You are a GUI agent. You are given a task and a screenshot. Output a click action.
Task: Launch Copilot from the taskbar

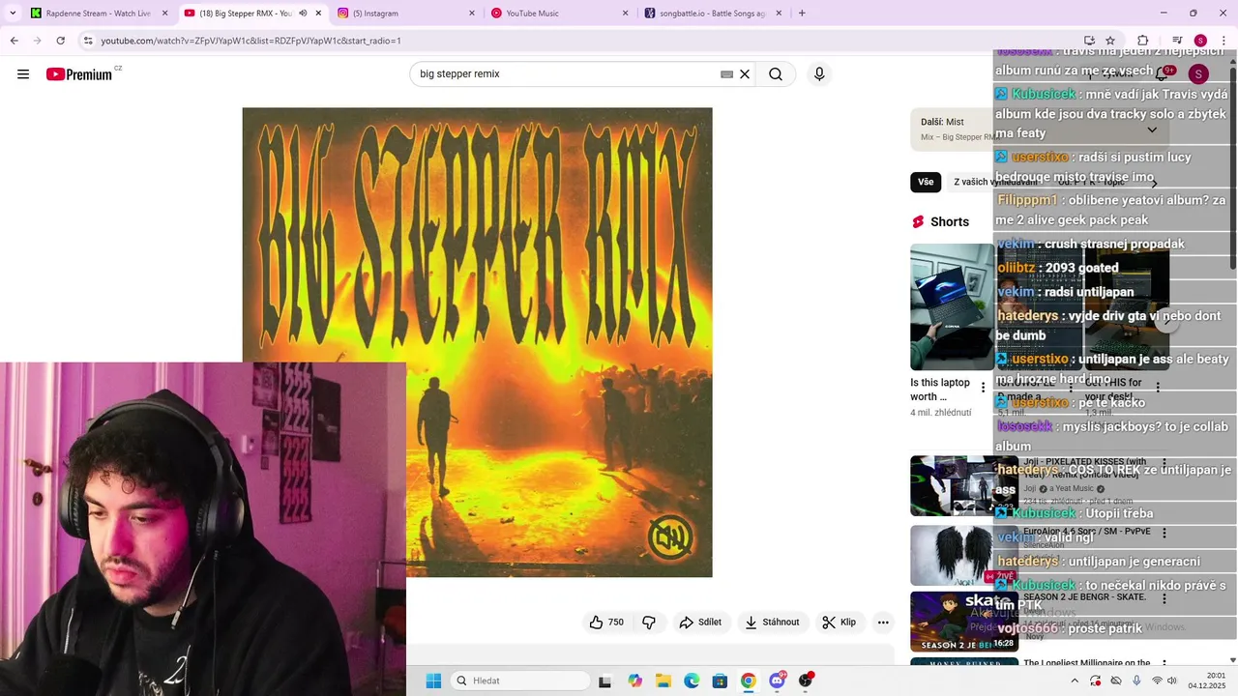click(x=634, y=681)
